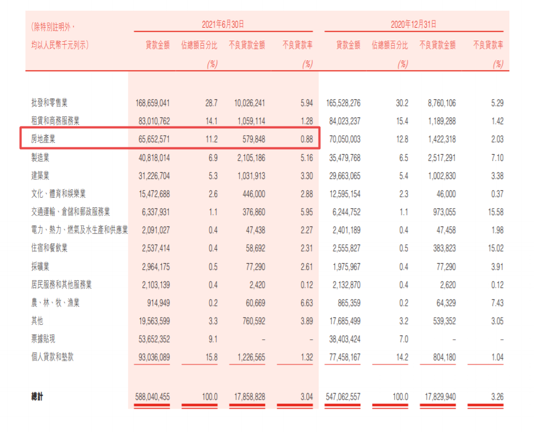Click the value 168,659,041

pyautogui.click(x=153, y=103)
